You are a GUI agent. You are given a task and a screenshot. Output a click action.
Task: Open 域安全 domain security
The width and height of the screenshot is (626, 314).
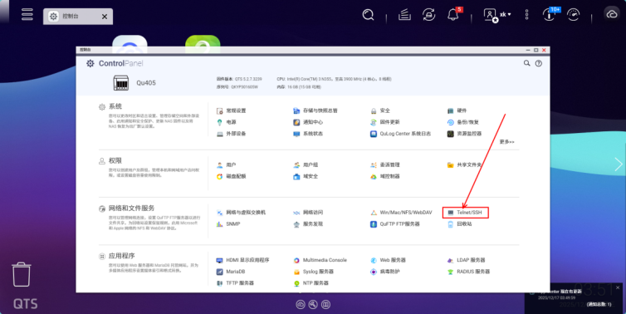click(306, 177)
